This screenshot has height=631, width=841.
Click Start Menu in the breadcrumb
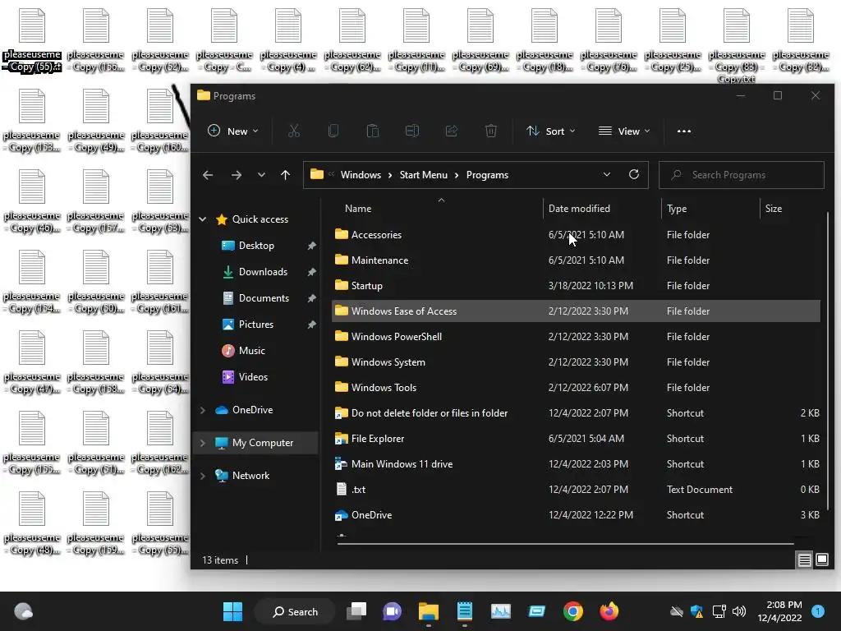423,175
